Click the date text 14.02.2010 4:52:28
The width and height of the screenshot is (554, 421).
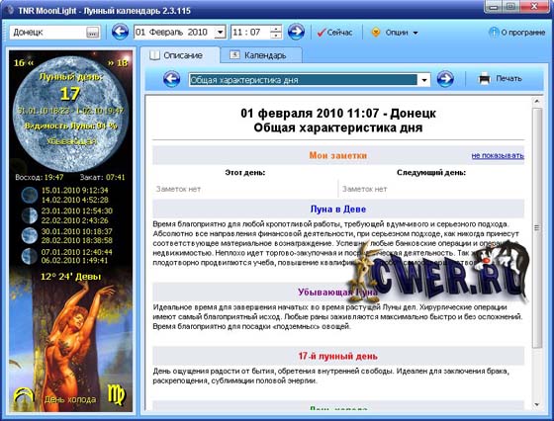75,200
